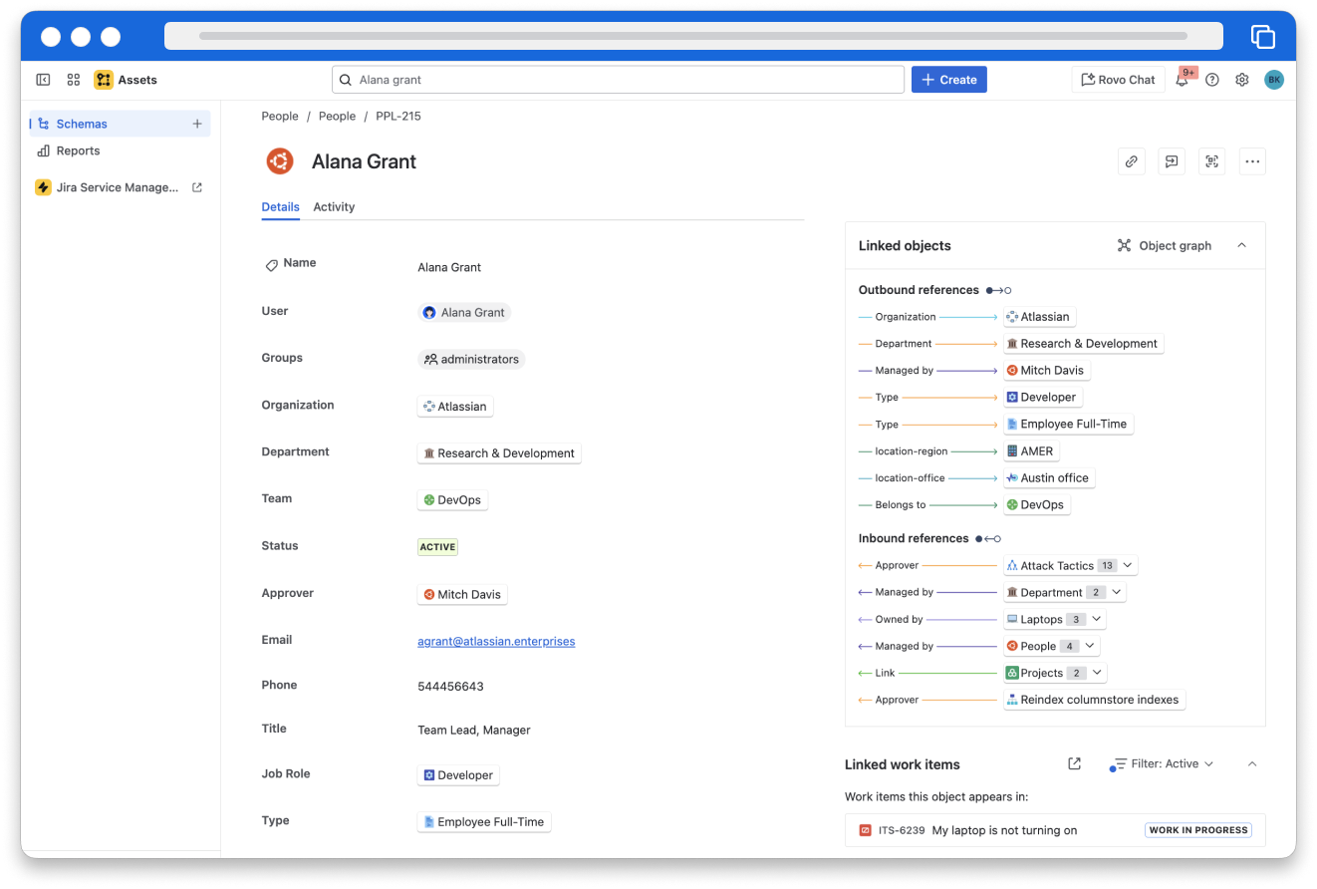Expand the Laptops inbound reference list
The width and height of the screenshot is (1317, 889).
point(1096,619)
